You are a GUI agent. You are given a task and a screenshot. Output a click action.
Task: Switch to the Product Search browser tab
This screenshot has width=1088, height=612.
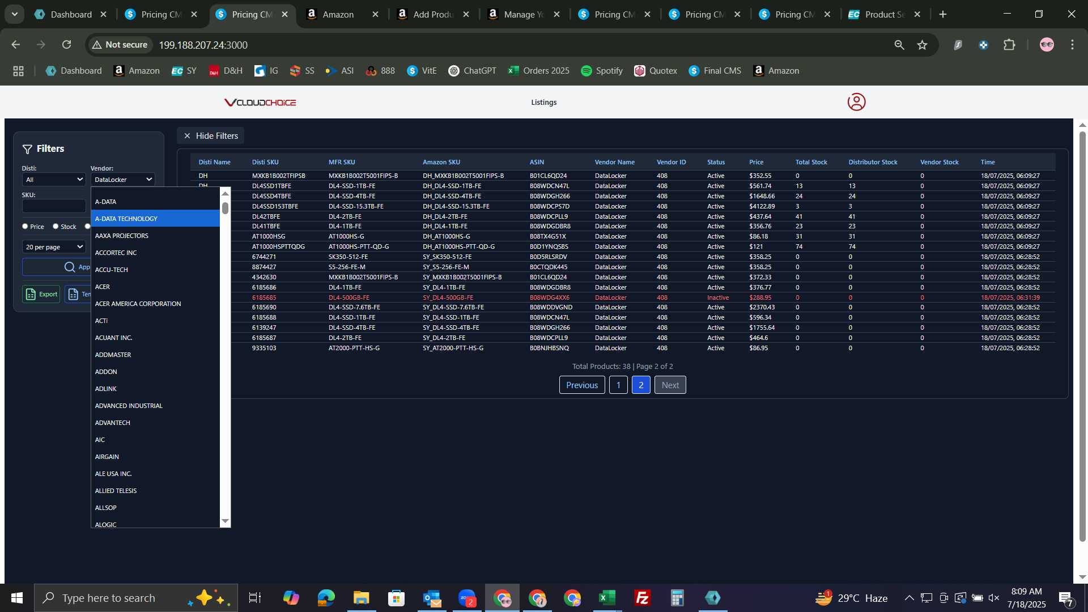[885, 14]
